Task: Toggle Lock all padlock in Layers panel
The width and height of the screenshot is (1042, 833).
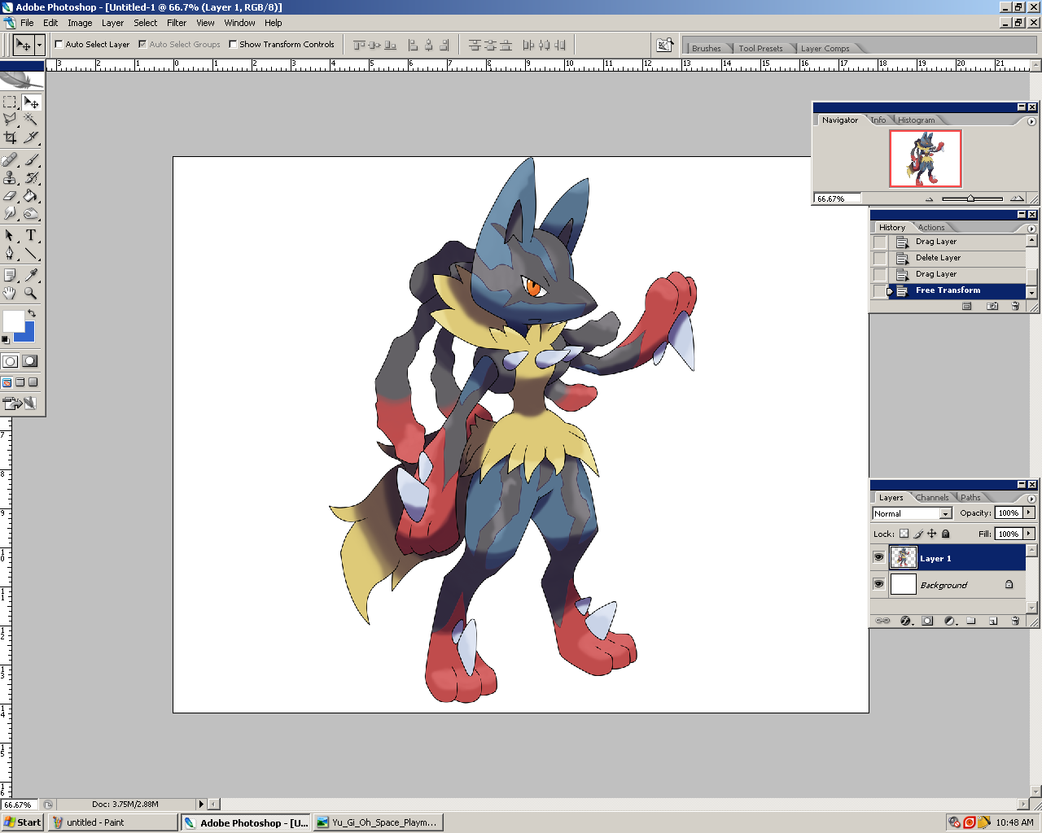Action: (946, 534)
